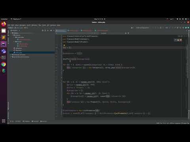Open the Refactor menu

click(34, 25)
